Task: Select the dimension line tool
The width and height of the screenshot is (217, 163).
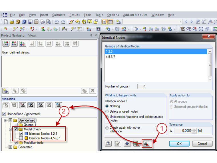Action: (x=64, y=29)
